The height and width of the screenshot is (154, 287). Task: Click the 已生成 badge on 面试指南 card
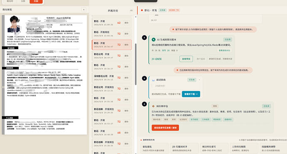[192, 80]
